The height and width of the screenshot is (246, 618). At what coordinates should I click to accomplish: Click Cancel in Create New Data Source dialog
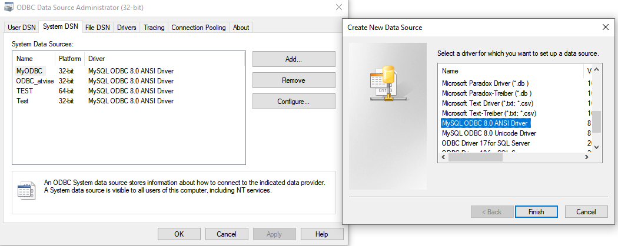(586, 212)
